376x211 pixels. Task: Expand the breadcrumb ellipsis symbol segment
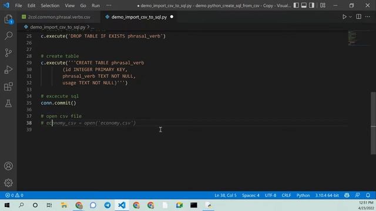[x=93, y=28]
